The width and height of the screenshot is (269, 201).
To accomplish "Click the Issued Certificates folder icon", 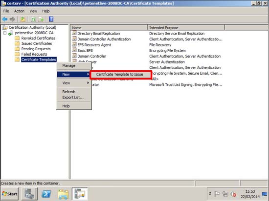I will click(17, 43).
